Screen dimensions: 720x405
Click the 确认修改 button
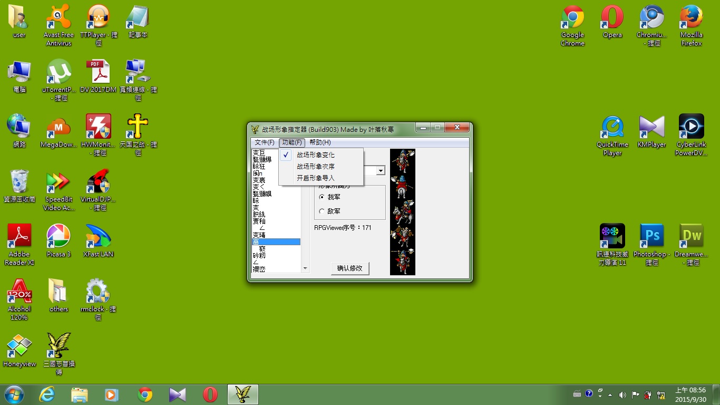349,268
